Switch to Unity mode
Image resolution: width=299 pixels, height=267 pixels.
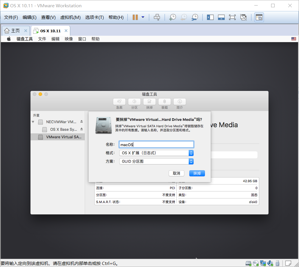[x=243, y=17]
